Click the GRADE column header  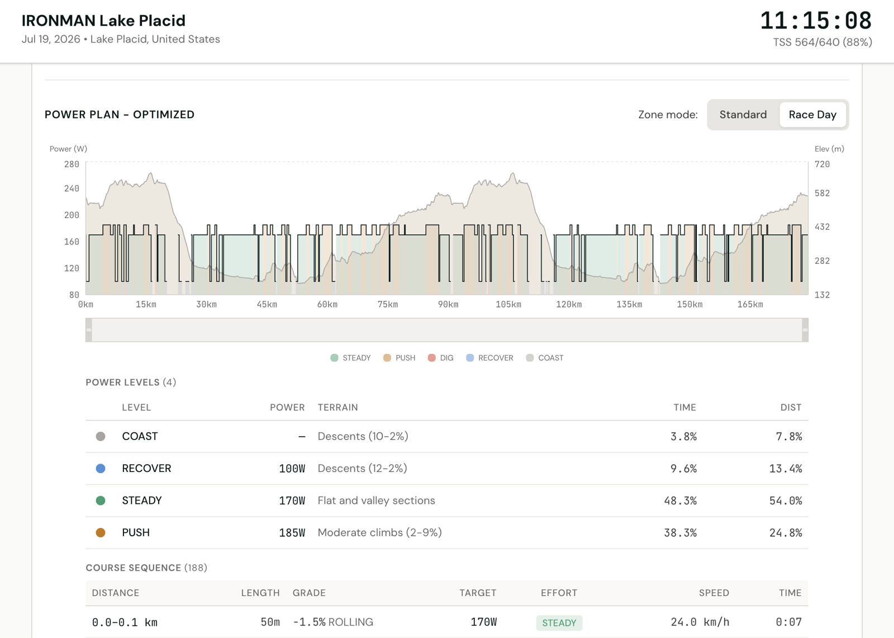click(x=309, y=593)
